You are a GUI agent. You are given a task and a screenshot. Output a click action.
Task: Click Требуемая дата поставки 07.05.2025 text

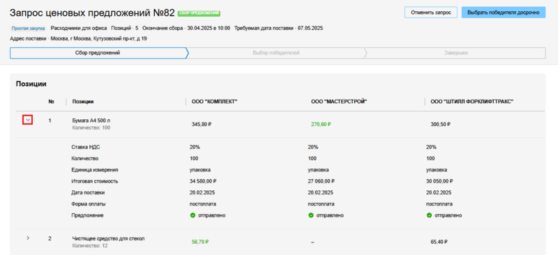coord(278,28)
